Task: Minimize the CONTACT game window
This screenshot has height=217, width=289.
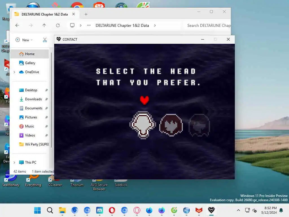Action: pos(203,39)
